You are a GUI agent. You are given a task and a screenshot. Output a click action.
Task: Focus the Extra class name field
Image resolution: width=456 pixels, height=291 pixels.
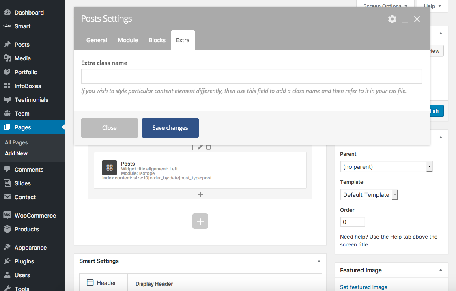(252, 76)
